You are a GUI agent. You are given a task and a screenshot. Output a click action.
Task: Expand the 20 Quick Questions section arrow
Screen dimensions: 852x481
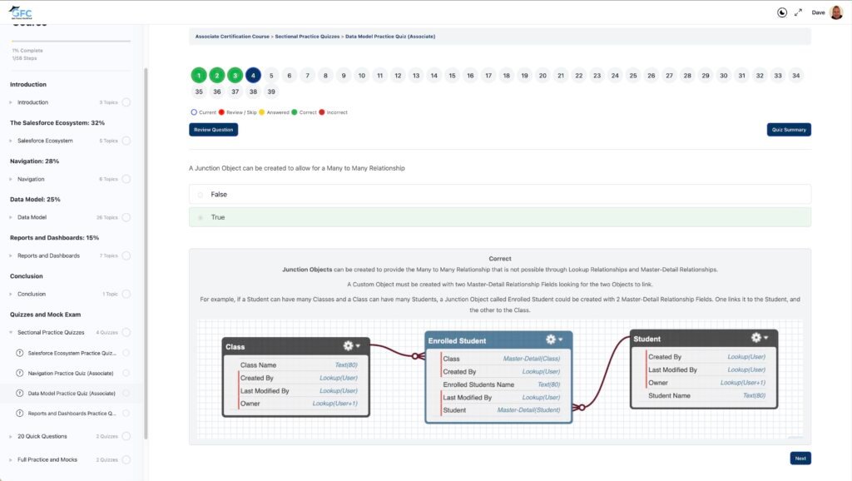point(11,436)
